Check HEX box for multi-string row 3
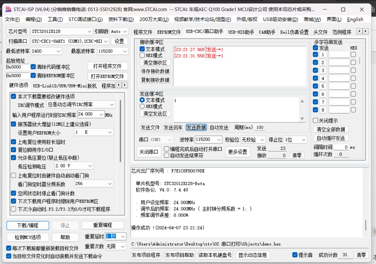Image resolution: width=376 pixels, height=264 pixels. (353, 70)
